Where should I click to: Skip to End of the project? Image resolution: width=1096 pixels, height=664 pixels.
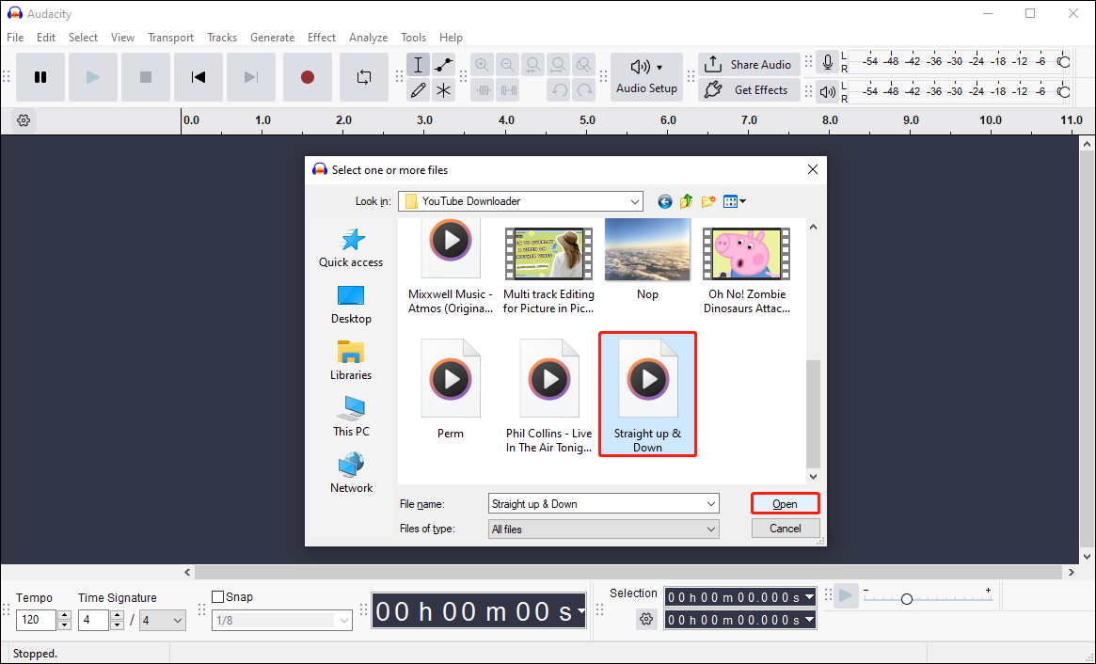(x=251, y=77)
